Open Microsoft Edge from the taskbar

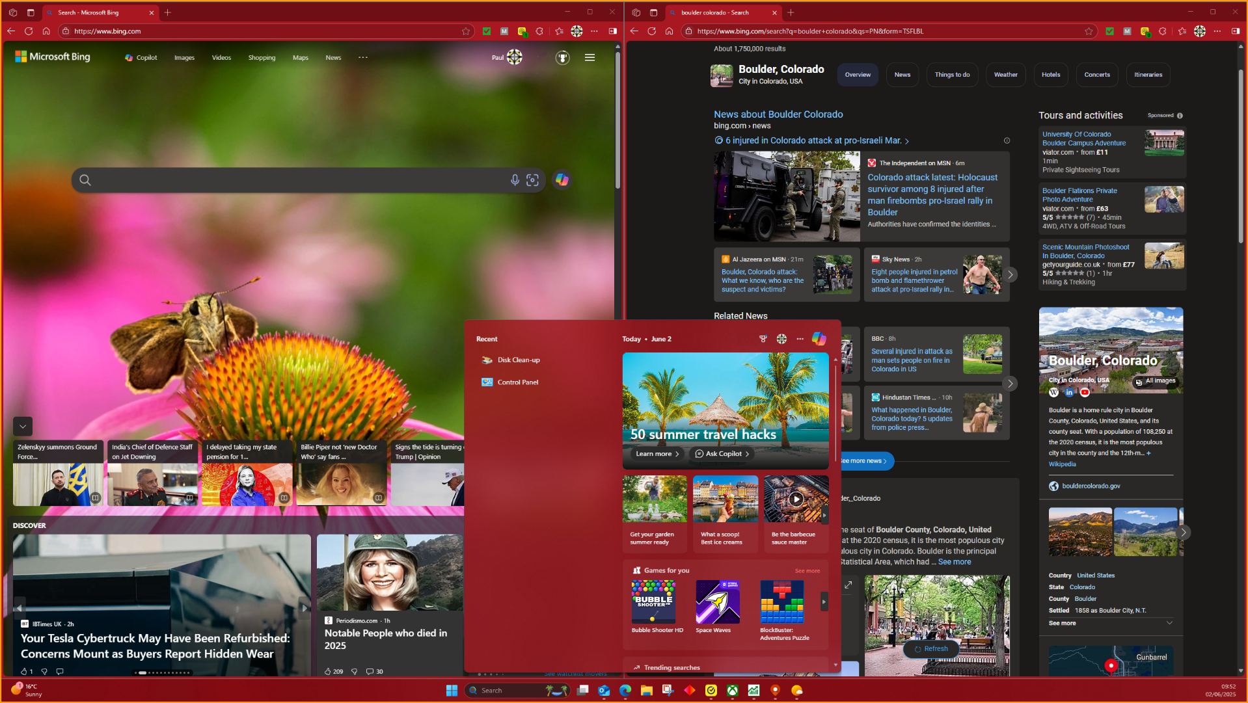(x=625, y=691)
